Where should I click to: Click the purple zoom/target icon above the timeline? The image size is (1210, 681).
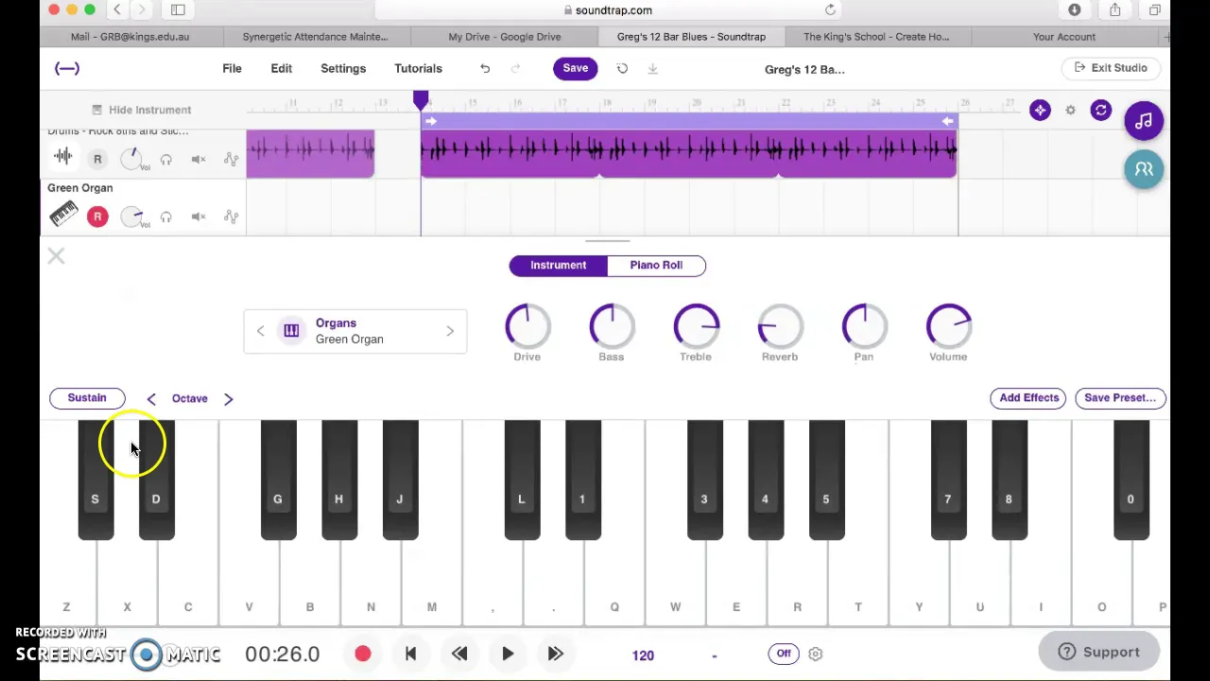pyautogui.click(x=1040, y=111)
